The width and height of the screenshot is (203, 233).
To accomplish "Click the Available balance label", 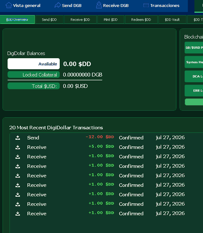I will (x=34, y=64).
